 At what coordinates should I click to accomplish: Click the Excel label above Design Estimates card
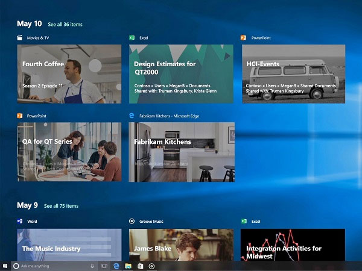click(x=144, y=38)
